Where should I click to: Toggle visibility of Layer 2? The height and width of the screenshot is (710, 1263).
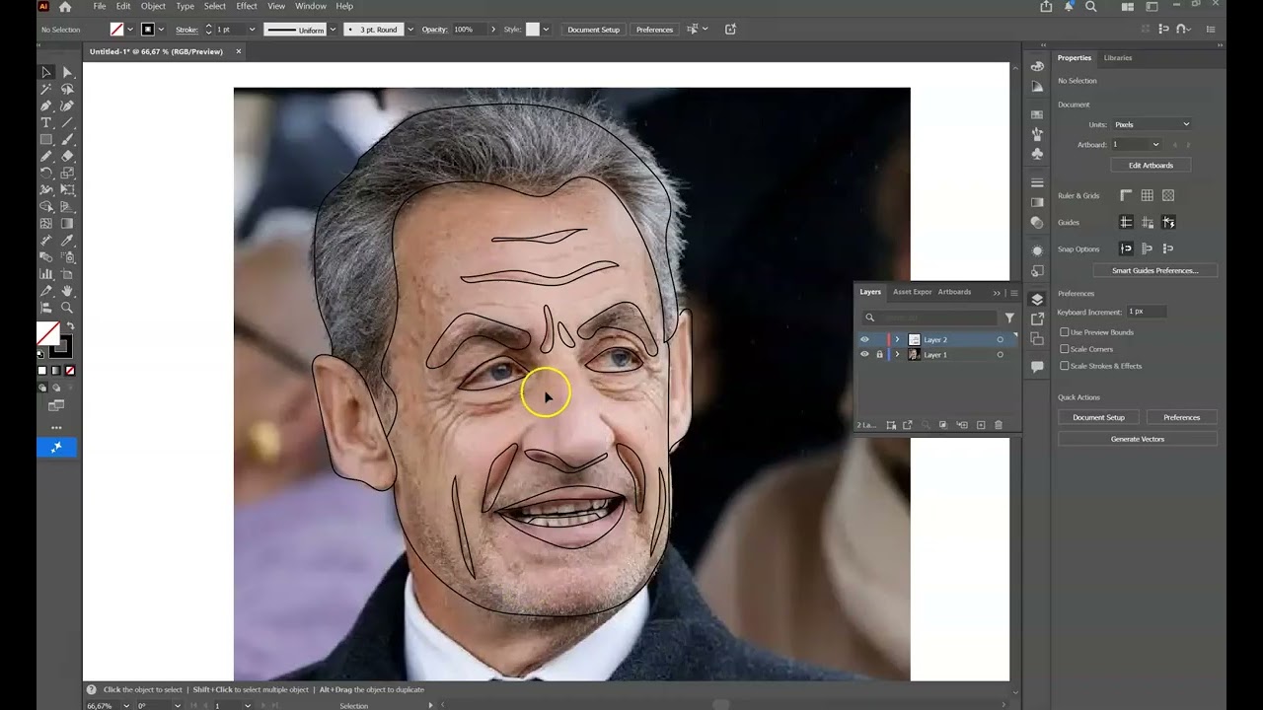(864, 339)
